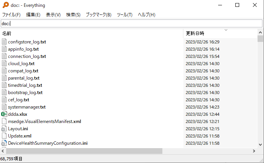Image resolution: width=264 pixels, height=163 pixels.
Task: Open the 検索(S) menu
Action: 73,15
